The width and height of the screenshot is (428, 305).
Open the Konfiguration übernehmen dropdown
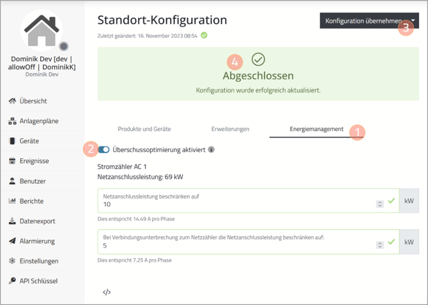pos(413,21)
